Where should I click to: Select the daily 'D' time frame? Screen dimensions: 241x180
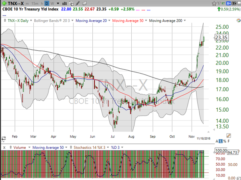coord(47,3)
